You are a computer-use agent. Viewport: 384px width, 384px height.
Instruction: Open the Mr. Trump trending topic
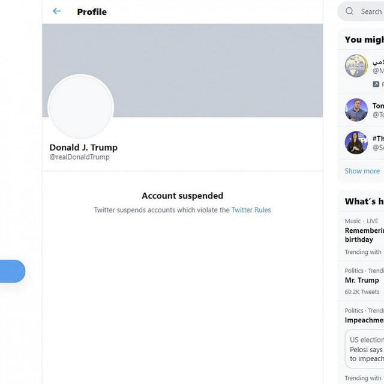tap(362, 280)
